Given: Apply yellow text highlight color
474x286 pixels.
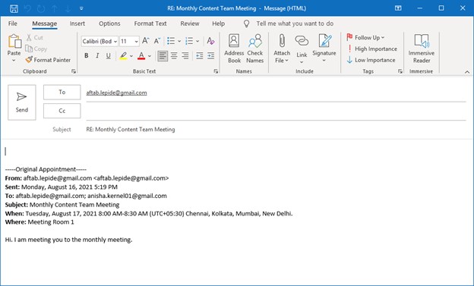Looking at the screenshot, I should coord(123,56).
